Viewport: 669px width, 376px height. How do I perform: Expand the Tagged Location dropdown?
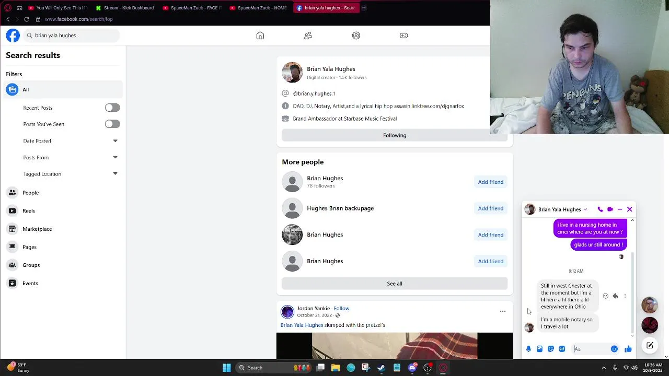coord(115,174)
